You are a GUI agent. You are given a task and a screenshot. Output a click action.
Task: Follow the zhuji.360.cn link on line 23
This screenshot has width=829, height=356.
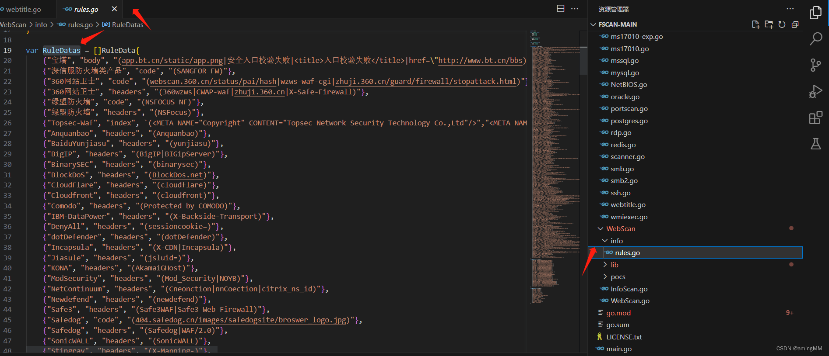(x=260, y=92)
